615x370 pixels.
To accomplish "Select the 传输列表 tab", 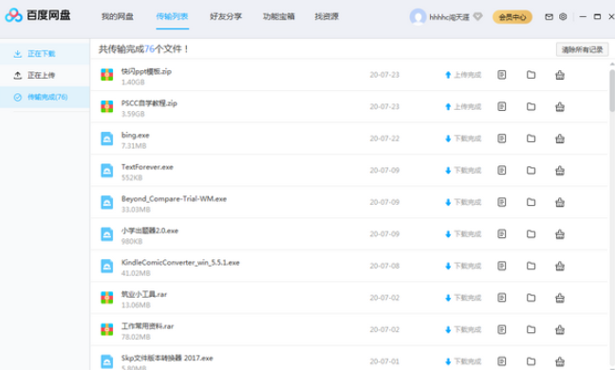I will click(172, 16).
